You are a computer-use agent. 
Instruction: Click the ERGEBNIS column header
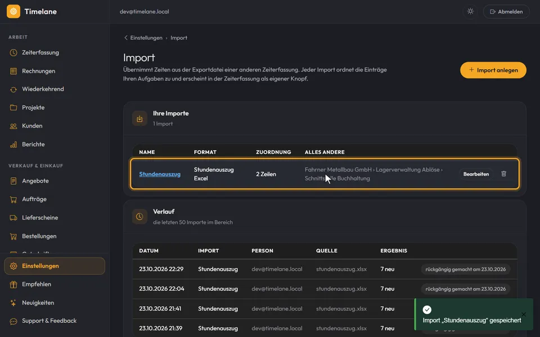point(394,251)
